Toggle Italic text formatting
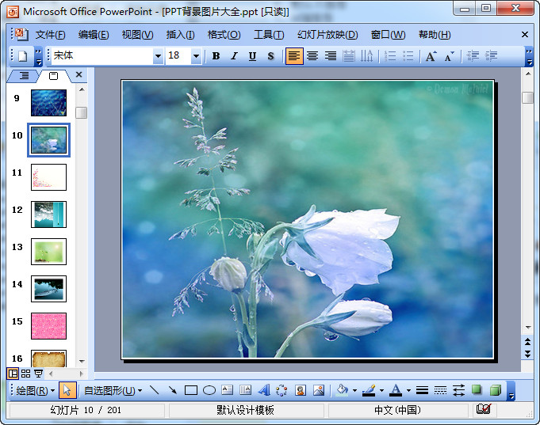Image resolution: width=540 pixels, height=425 pixels. click(x=234, y=56)
